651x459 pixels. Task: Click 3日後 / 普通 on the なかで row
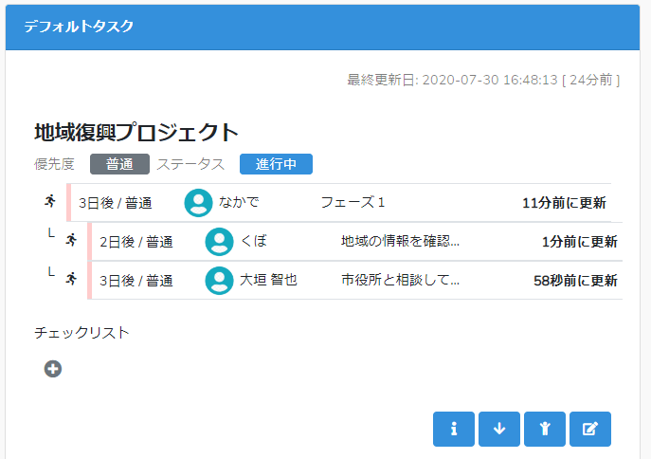[x=116, y=203]
